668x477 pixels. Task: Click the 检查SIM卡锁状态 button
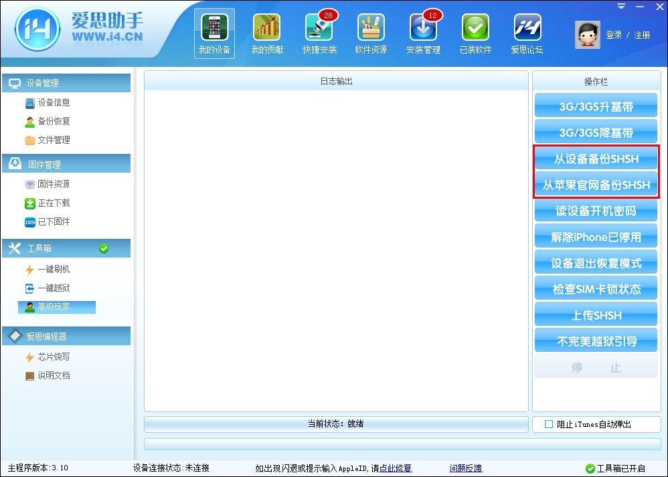(596, 289)
